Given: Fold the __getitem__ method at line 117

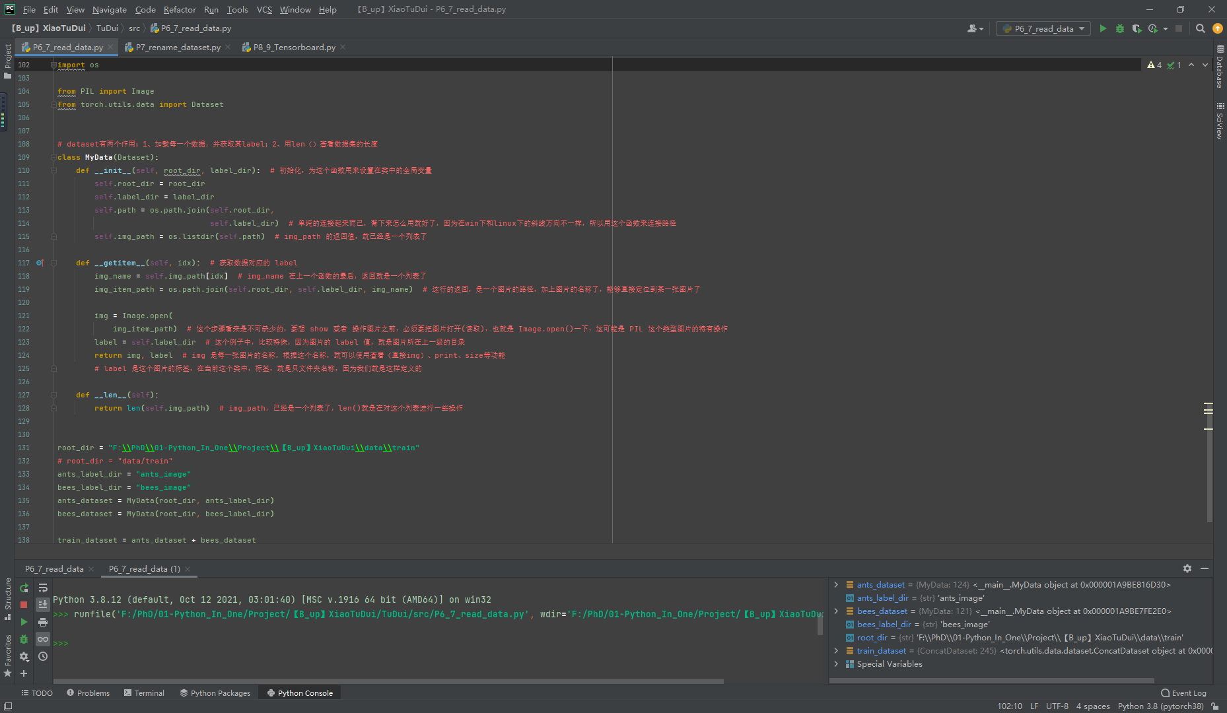Looking at the screenshot, I should 53,263.
